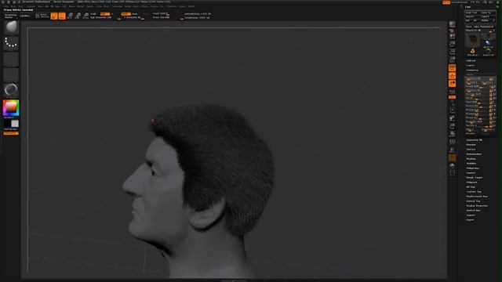Toggle the orange Zadd button
The height and width of the screenshot is (282, 502).
click(125, 14)
